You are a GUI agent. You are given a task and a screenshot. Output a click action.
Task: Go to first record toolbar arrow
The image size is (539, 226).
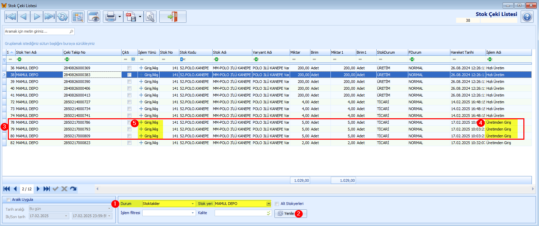[11, 17]
